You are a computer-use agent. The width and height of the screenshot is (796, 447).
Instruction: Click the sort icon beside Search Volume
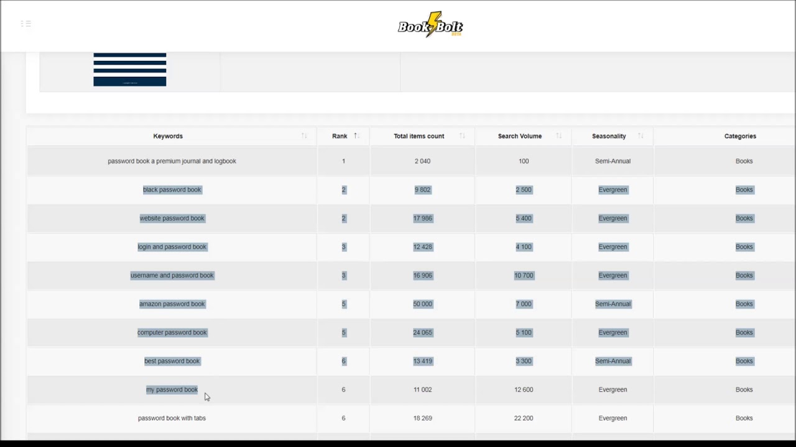(x=558, y=135)
